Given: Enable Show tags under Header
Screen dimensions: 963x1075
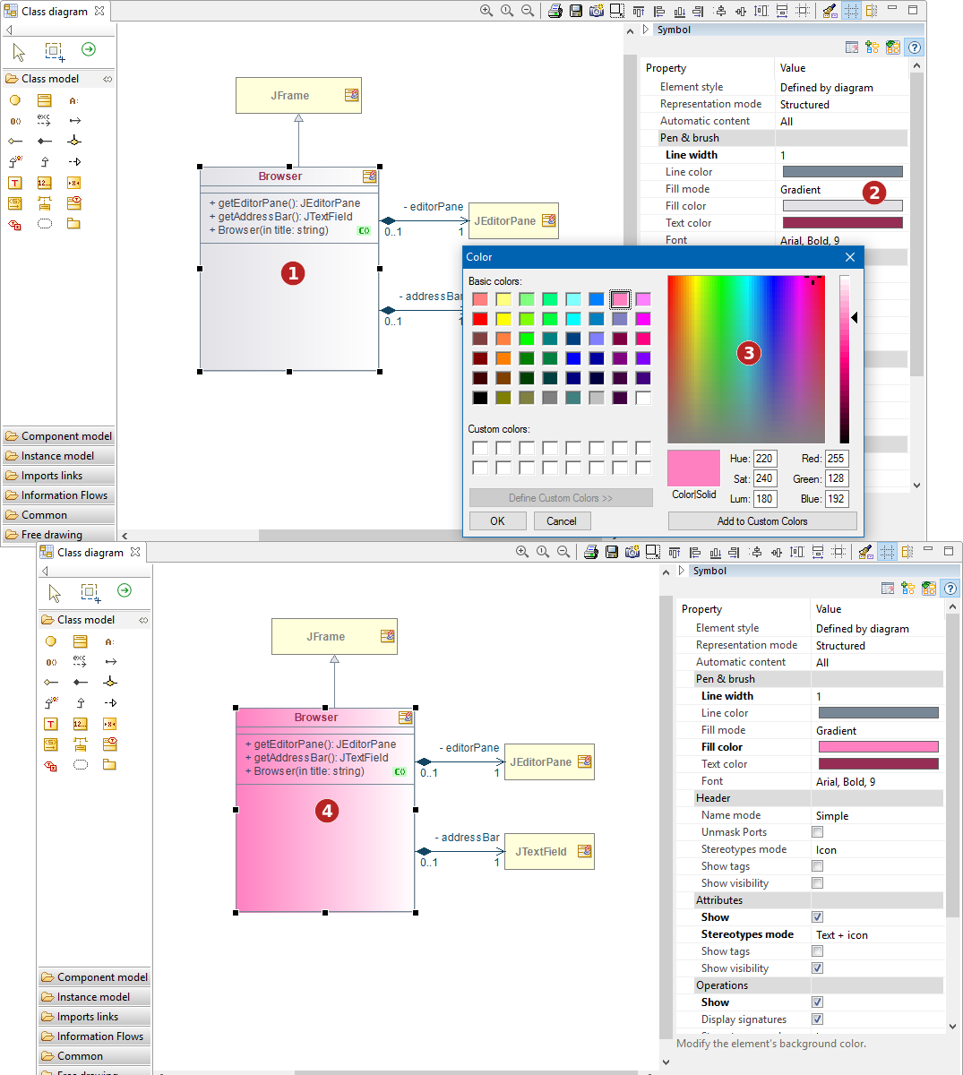Looking at the screenshot, I should (x=817, y=866).
